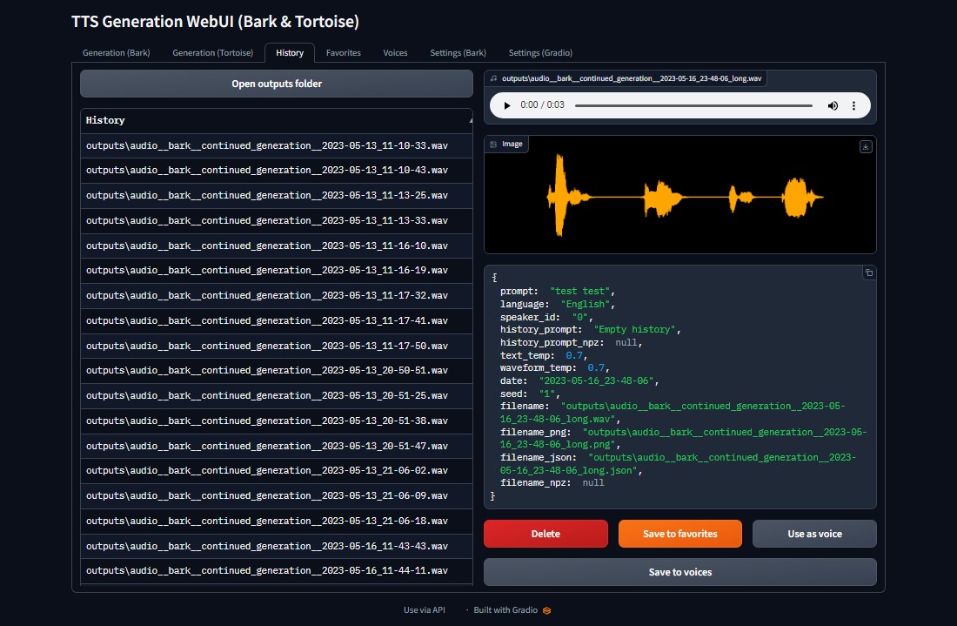The image size is (957, 626).
Task: Click Save to favorites button
Action: (x=680, y=534)
